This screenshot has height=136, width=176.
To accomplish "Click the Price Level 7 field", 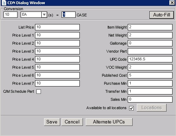I will click(x=57, y=83).
